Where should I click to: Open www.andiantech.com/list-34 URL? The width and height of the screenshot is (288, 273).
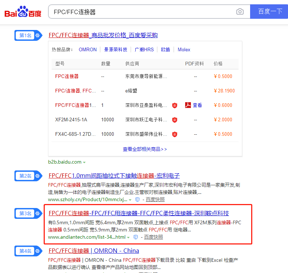[87, 237]
